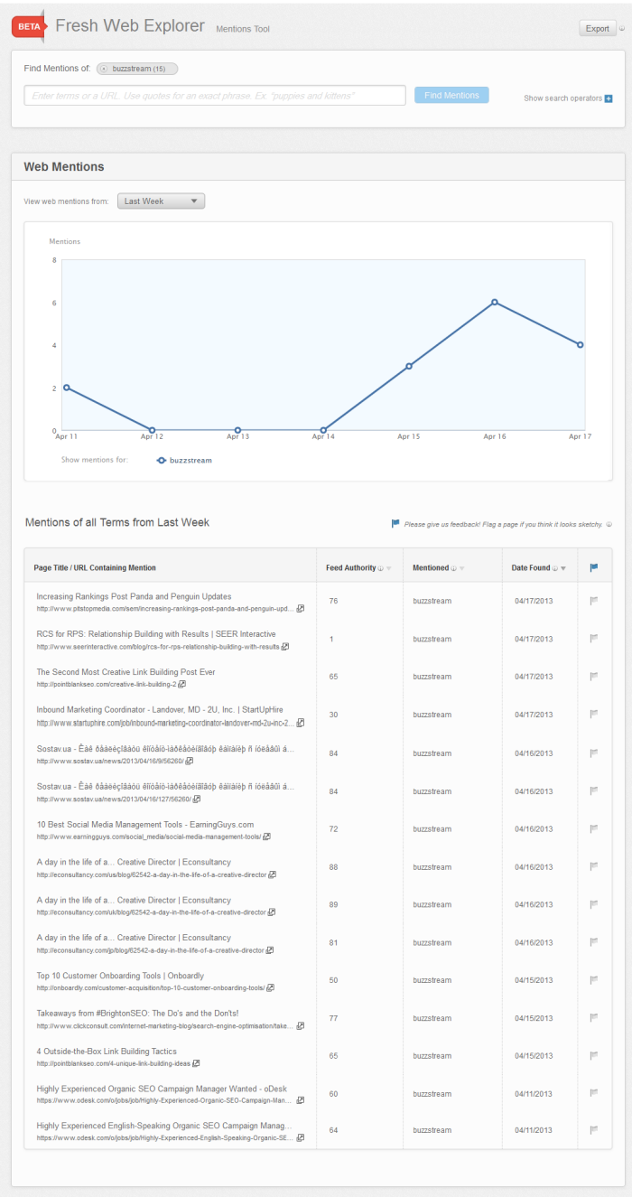Click info icon beside Export button
Viewport: 632px width, 1197px height.
pos(622,29)
